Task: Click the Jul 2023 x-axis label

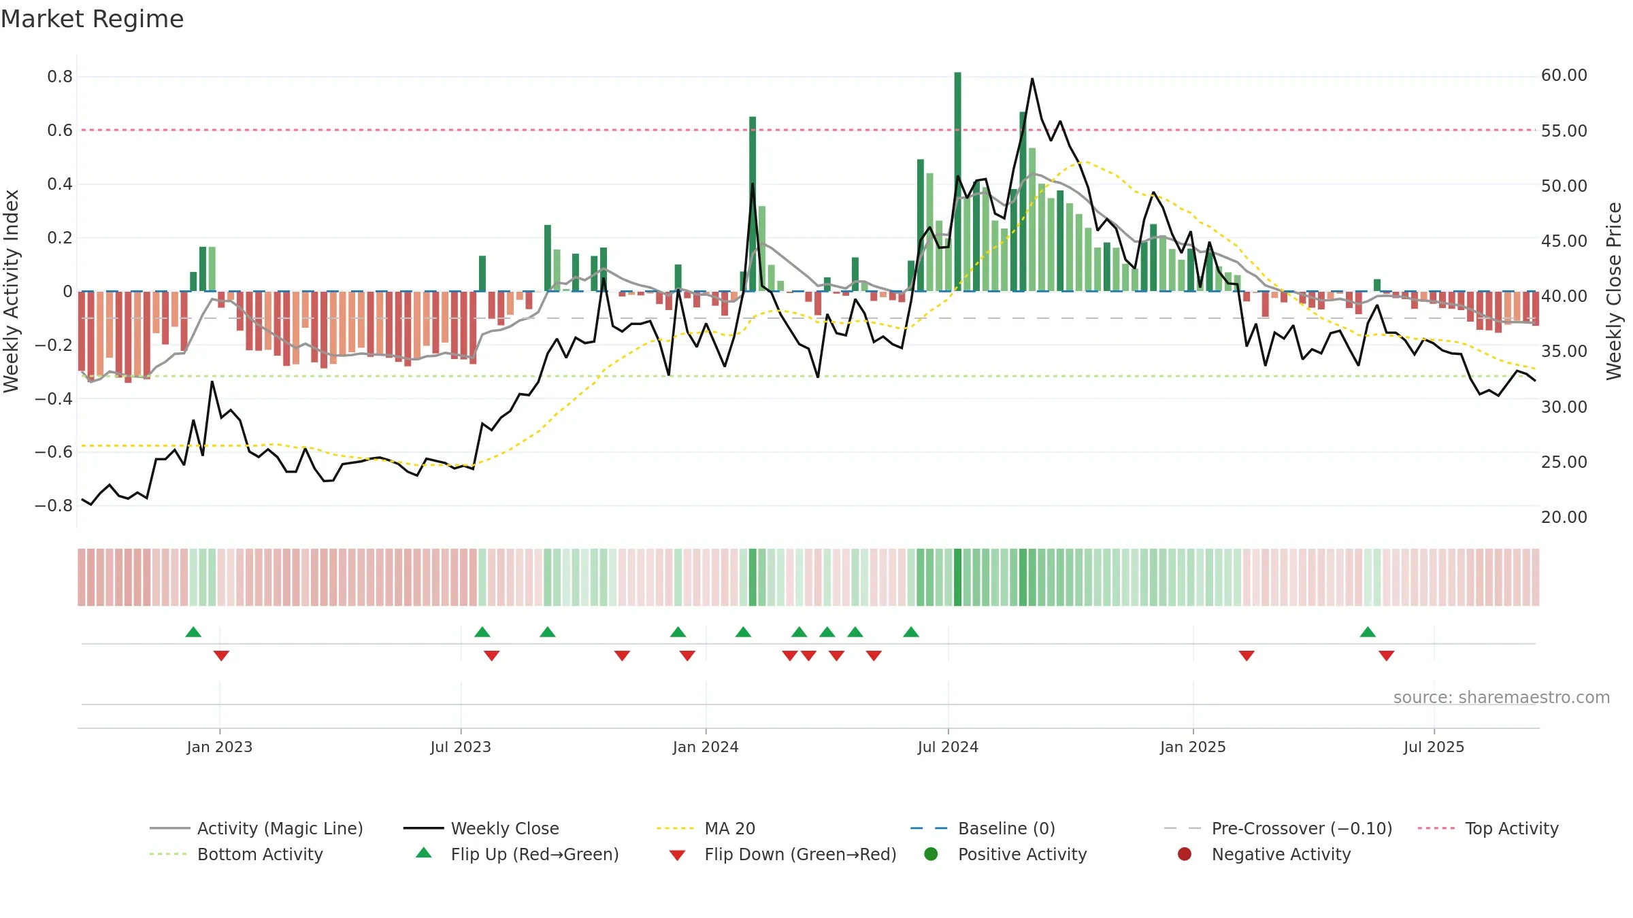Action: click(461, 747)
